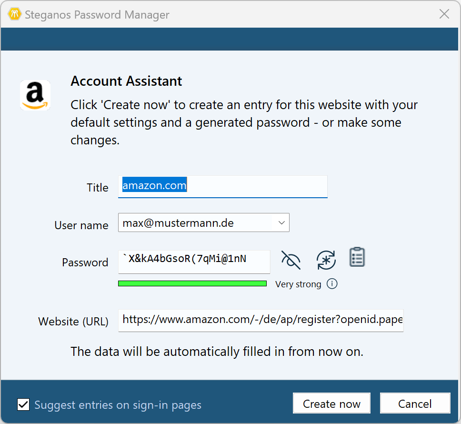Select the max@mustermann.de user name combo box
461x424 pixels.
point(195,222)
